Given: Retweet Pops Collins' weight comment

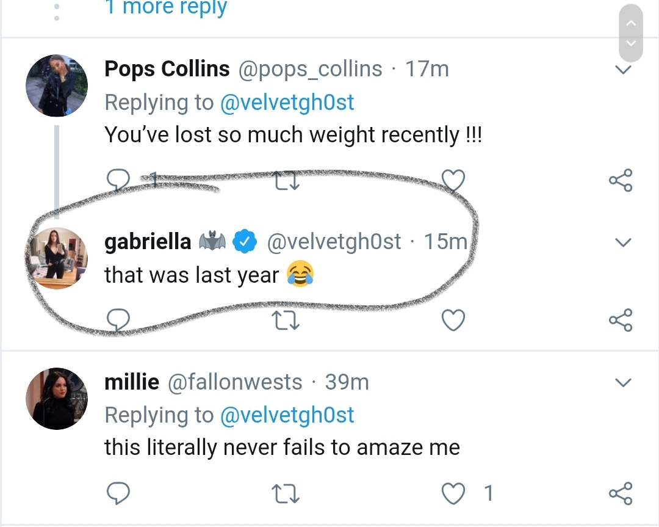Looking at the screenshot, I should (x=286, y=180).
